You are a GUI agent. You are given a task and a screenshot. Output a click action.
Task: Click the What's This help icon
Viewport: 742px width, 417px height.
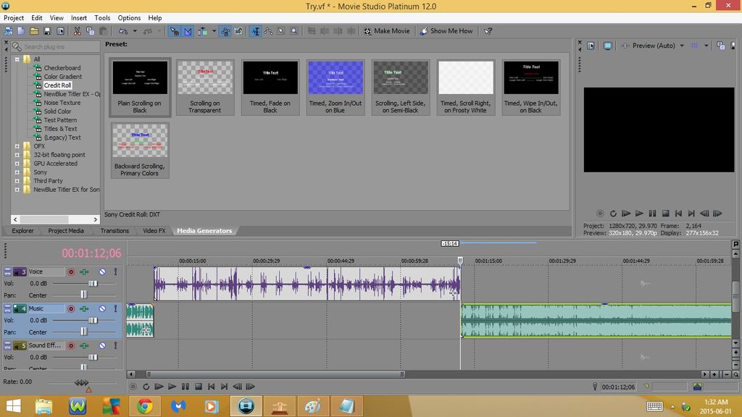click(488, 31)
